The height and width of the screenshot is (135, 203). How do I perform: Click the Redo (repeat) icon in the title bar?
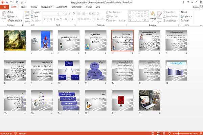point(17,2)
